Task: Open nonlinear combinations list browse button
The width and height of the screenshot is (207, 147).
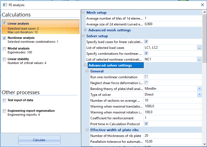Action: click(x=199, y=60)
